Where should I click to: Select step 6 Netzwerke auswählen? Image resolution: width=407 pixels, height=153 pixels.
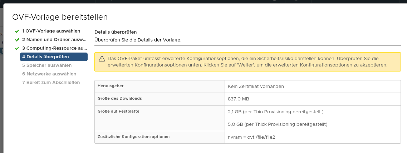point(49,74)
